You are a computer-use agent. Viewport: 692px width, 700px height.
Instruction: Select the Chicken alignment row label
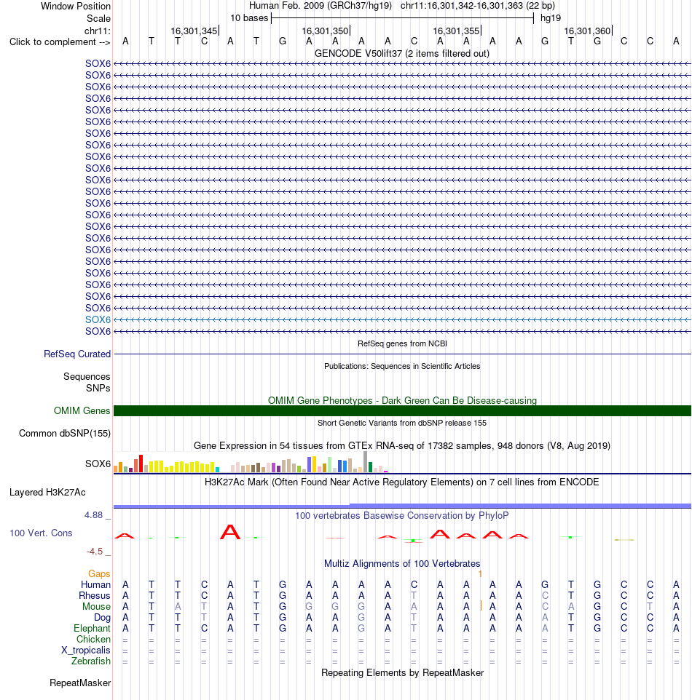pos(93,640)
